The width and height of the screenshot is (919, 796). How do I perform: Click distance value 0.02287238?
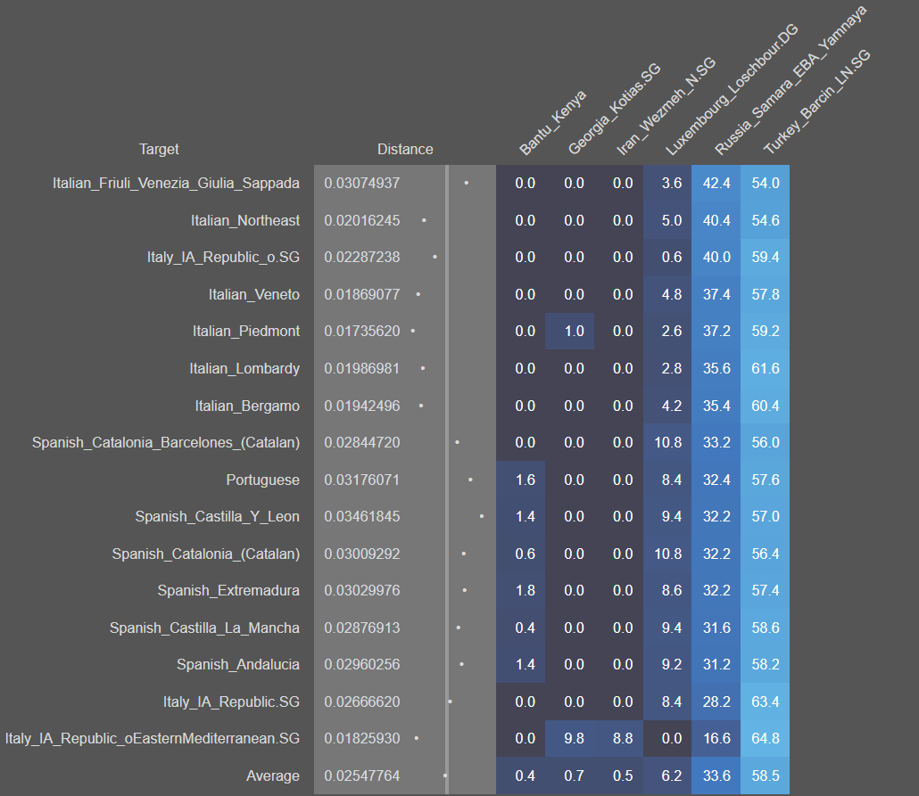(x=361, y=257)
